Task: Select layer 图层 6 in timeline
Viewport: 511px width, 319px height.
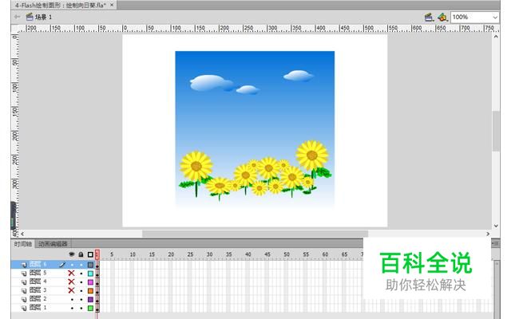Action: [x=38, y=264]
